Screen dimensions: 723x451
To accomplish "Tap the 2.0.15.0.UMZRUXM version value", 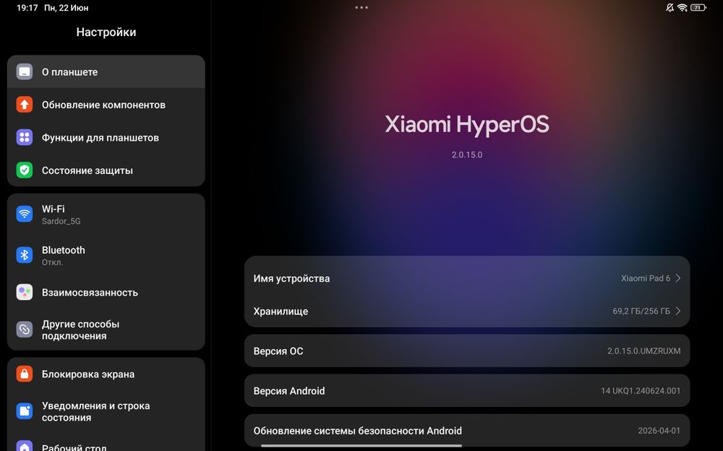I will [x=643, y=351].
